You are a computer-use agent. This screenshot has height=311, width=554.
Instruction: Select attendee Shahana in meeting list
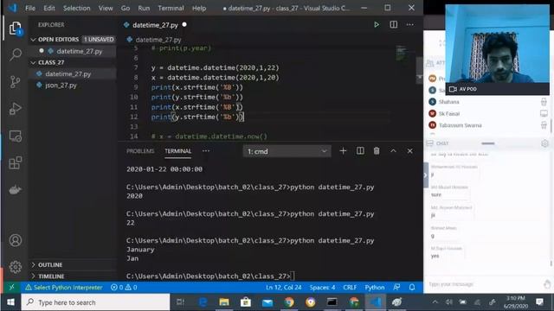click(448, 102)
